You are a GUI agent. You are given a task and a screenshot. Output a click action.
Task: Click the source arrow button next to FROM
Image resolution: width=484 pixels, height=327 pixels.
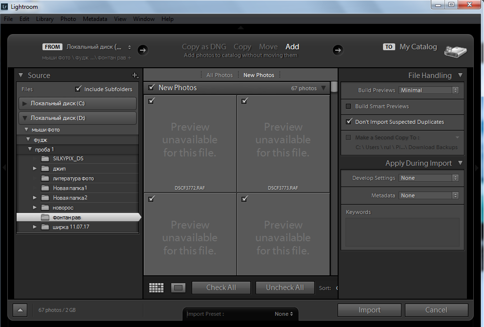142,50
